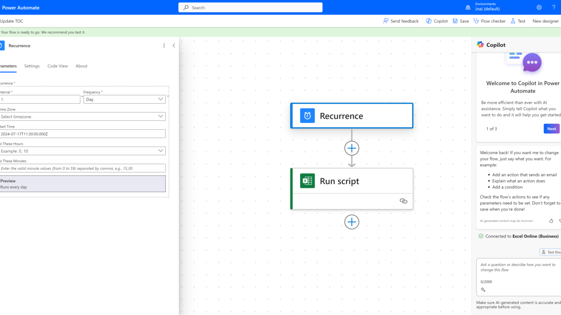Select the Recurrence trigger card
561x315 pixels.
352,115
